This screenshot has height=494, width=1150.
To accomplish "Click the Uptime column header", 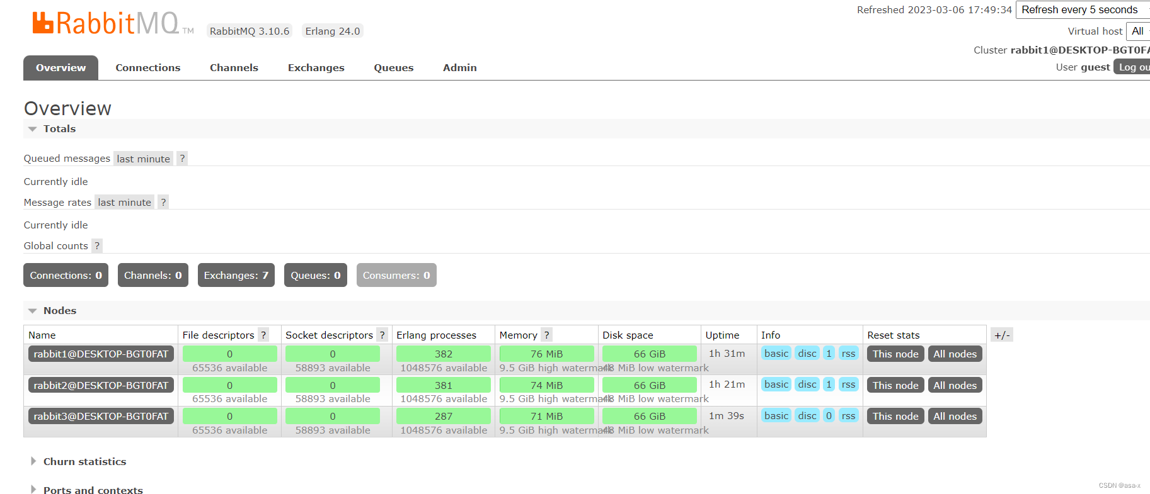I will coord(722,335).
